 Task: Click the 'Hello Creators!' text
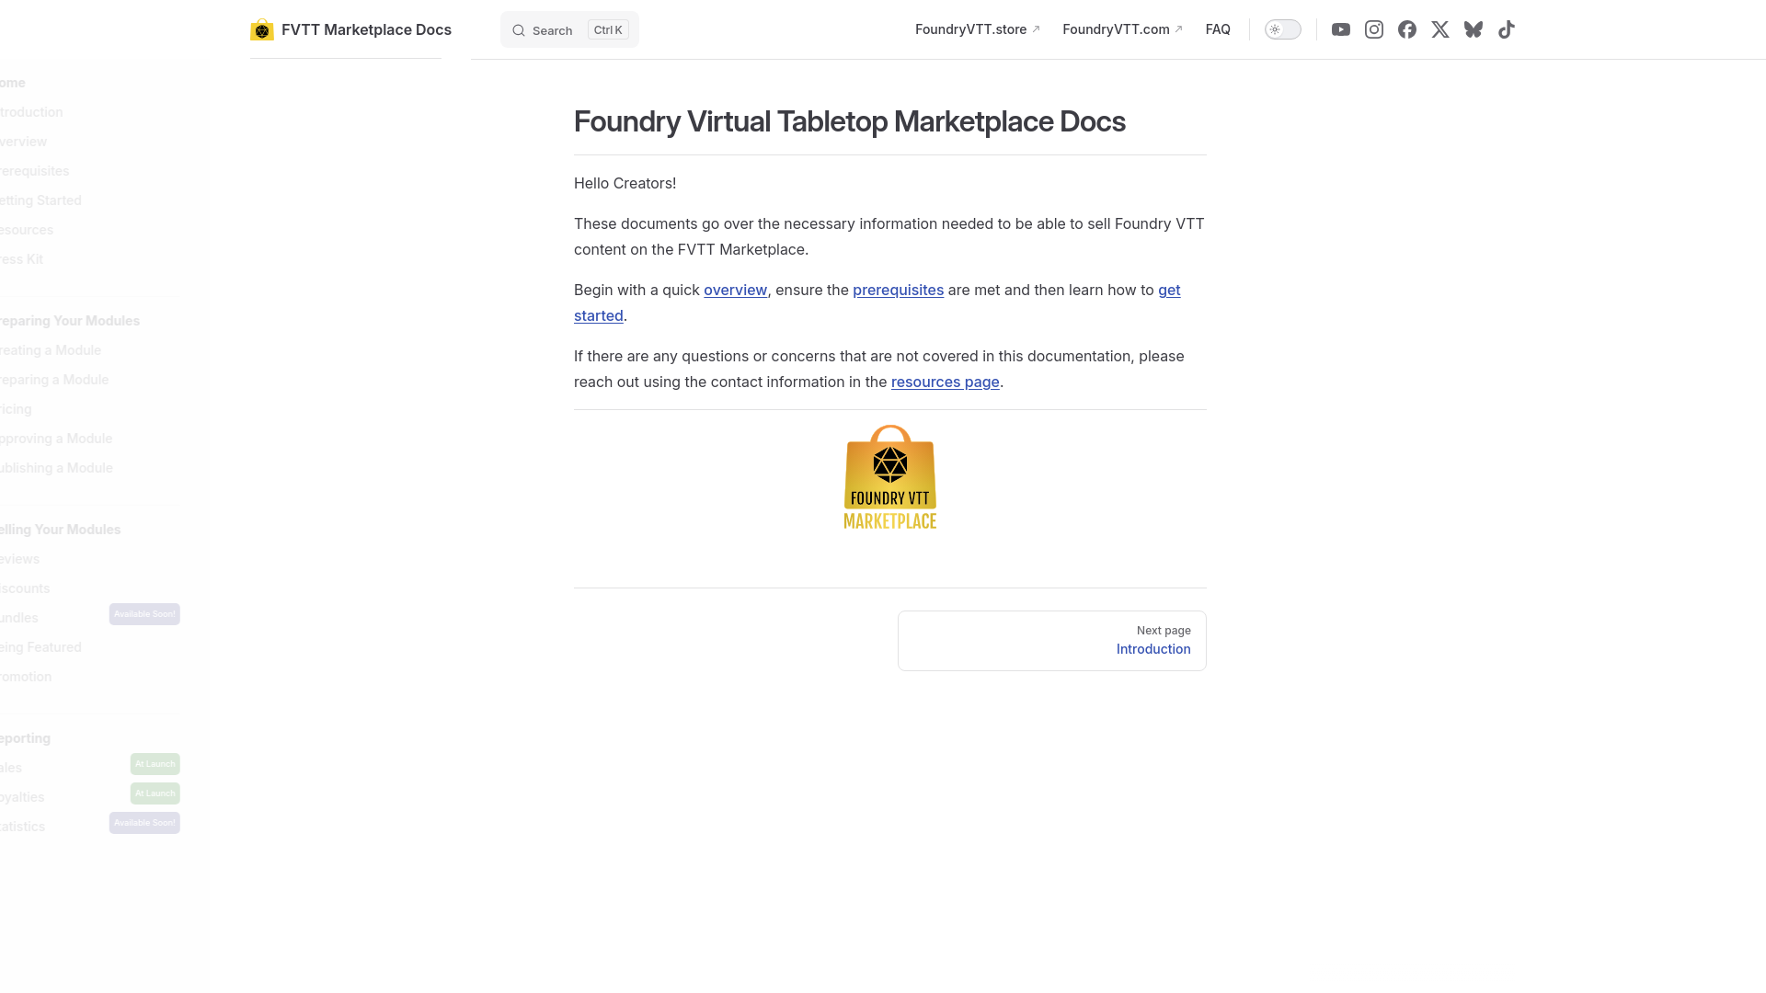625,183
